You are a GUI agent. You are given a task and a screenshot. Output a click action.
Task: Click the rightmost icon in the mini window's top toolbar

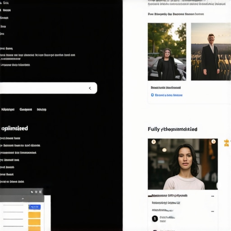click(40, 192)
